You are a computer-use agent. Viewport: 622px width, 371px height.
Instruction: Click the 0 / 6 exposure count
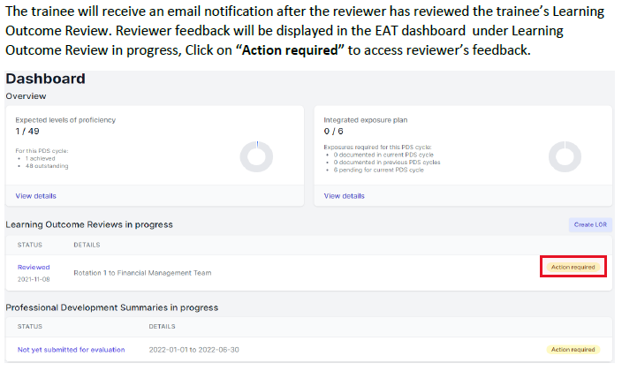[334, 132]
